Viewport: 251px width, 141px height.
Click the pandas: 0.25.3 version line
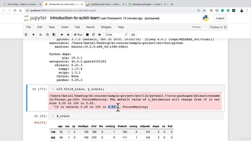point(69,80)
